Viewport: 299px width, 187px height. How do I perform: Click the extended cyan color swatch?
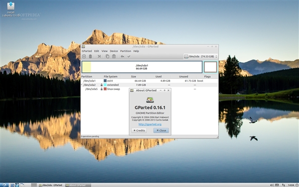[x=105, y=85]
